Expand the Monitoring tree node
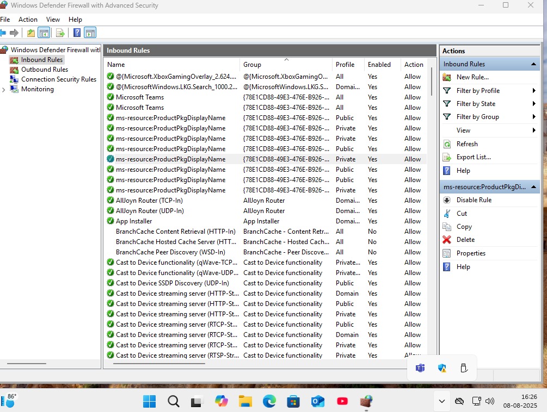Screen dimensions: 547x412 coord(3,90)
